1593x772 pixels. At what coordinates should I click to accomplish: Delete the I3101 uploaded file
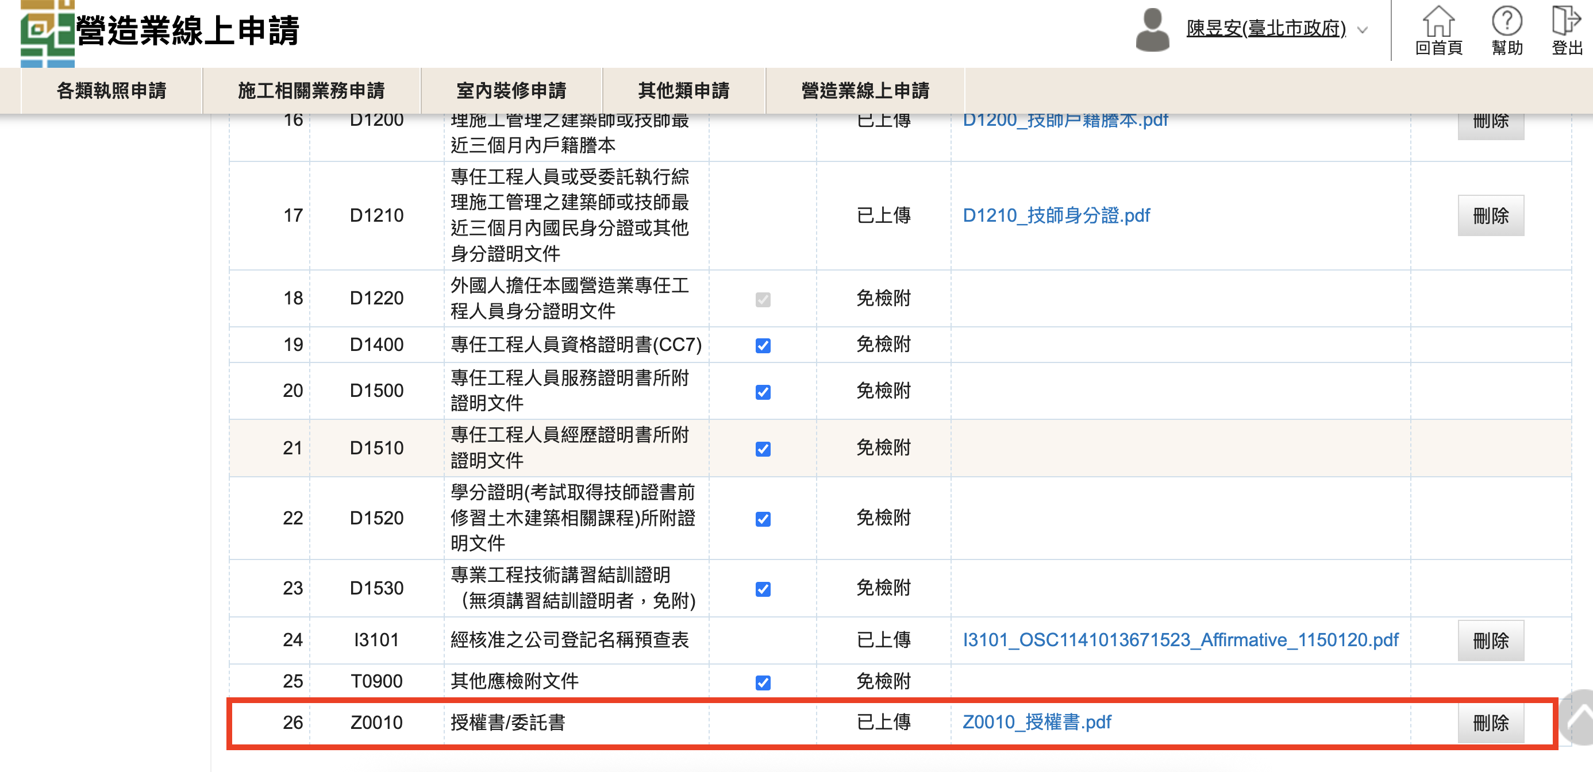[x=1490, y=640]
